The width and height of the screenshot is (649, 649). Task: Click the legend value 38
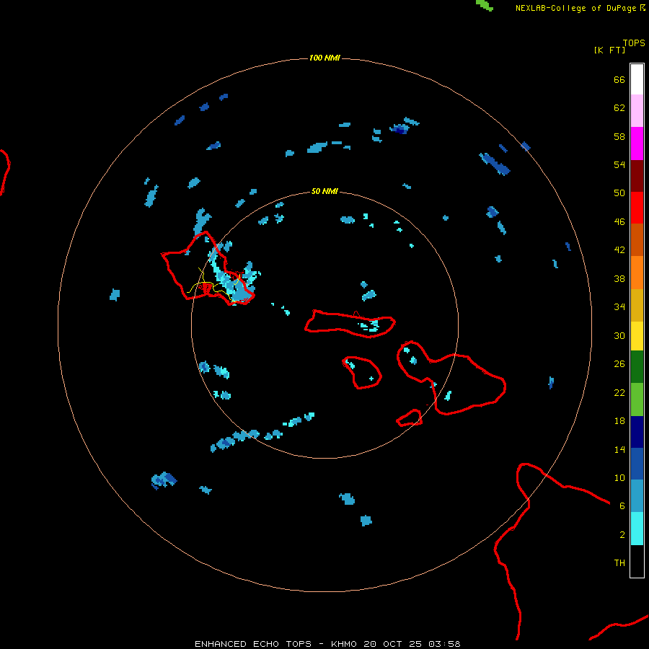pyautogui.click(x=619, y=279)
